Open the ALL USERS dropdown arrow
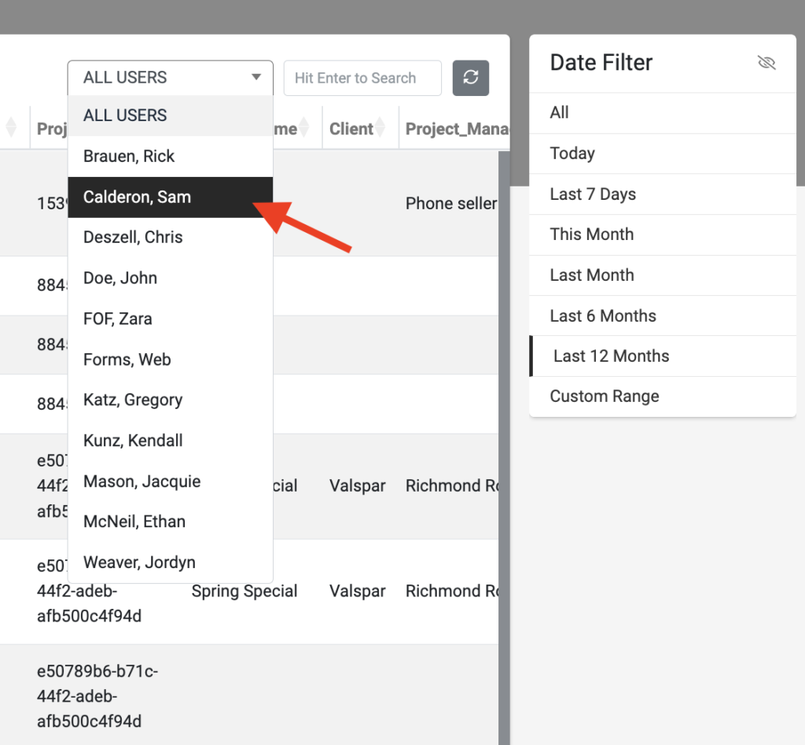This screenshot has height=745, width=805. tap(255, 77)
